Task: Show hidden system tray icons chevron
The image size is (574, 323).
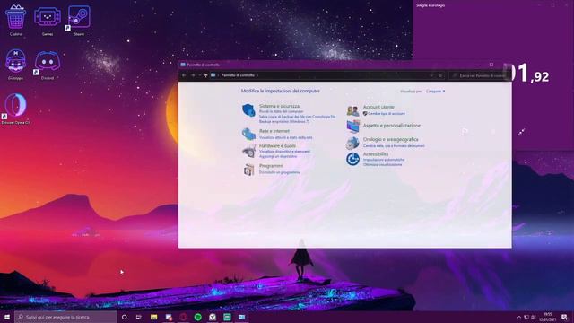Action: tap(519, 317)
